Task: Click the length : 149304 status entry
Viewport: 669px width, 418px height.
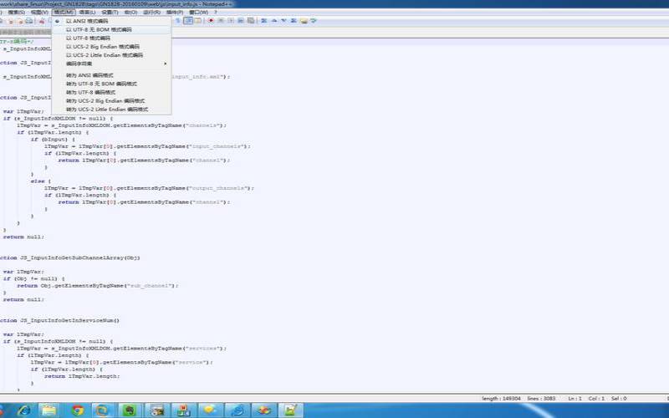Action: coord(501,399)
